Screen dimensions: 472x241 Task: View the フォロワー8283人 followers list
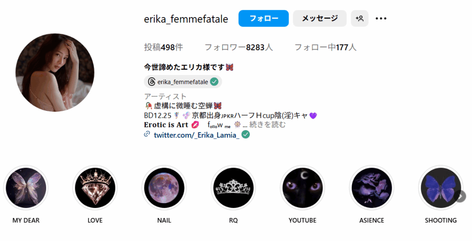coord(239,47)
